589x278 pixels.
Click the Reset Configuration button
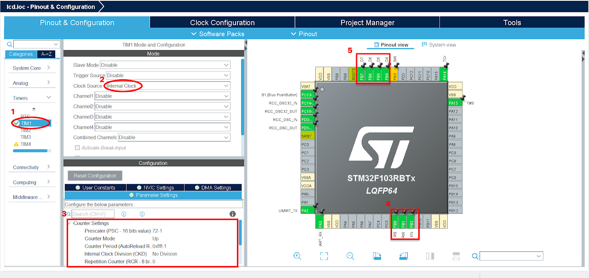tap(94, 176)
